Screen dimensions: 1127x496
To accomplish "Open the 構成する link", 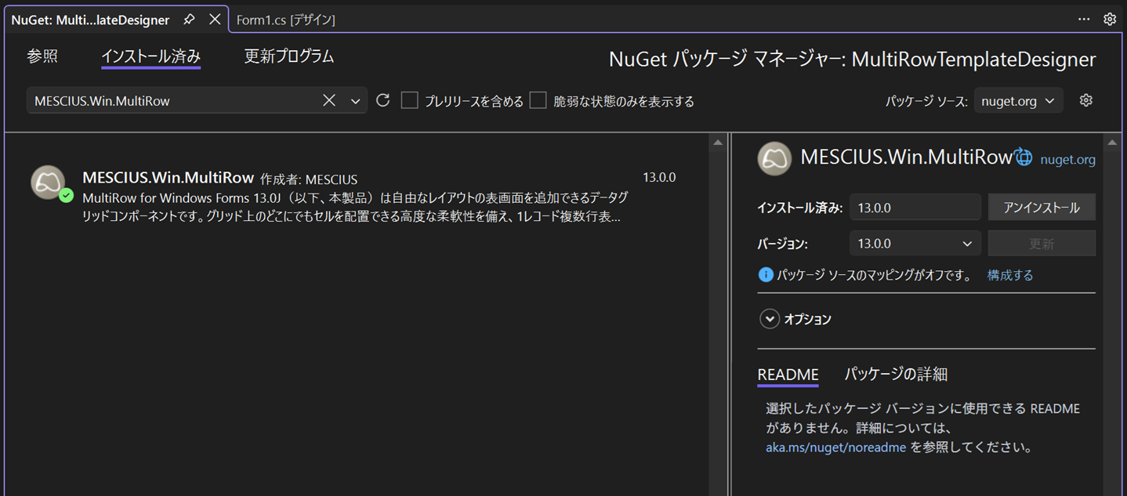I will (1010, 275).
